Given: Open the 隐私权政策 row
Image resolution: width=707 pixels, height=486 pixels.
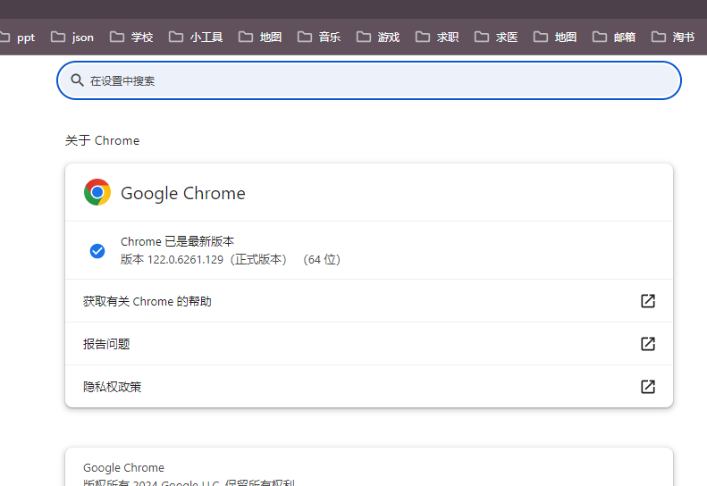Looking at the screenshot, I should (x=369, y=386).
